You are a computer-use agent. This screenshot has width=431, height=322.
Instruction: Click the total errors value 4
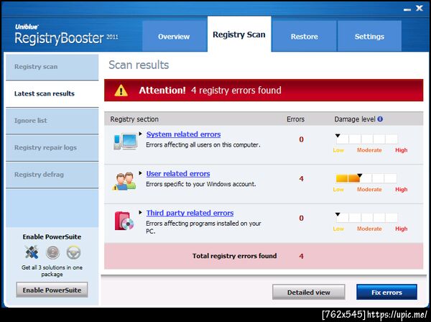tap(301, 256)
